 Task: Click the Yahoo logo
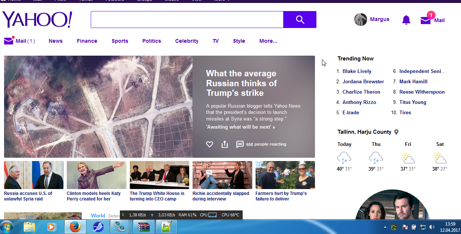click(x=37, y=20)
